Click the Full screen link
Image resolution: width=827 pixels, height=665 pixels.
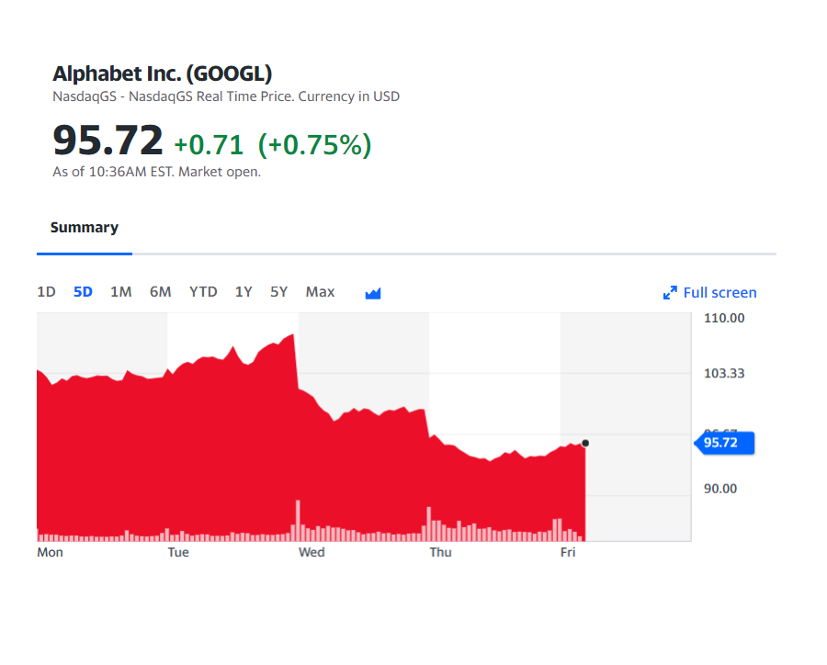719,293
